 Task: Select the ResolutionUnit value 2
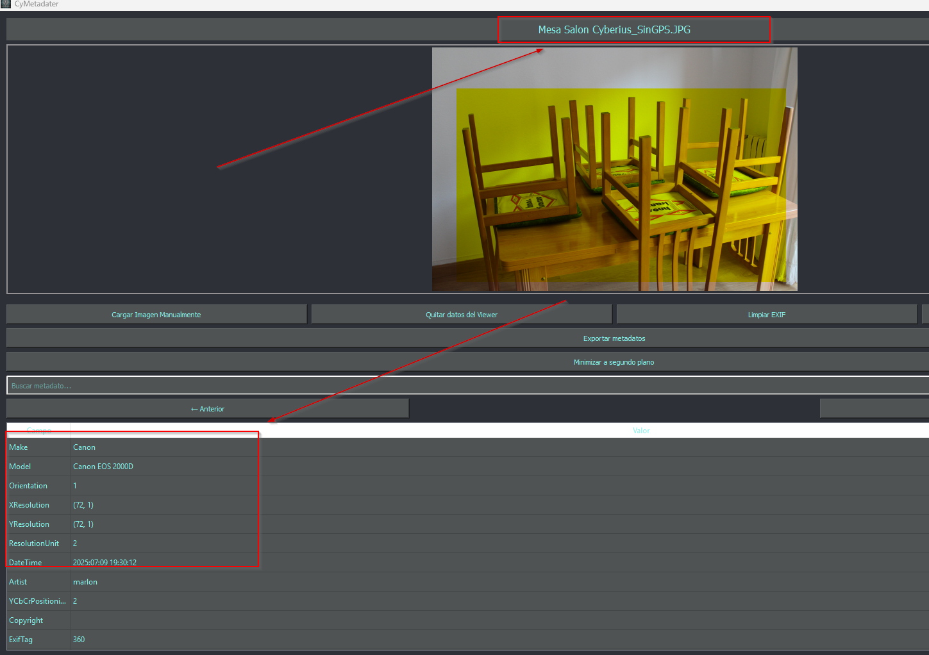pyautogui.click(x=500, y=543)
